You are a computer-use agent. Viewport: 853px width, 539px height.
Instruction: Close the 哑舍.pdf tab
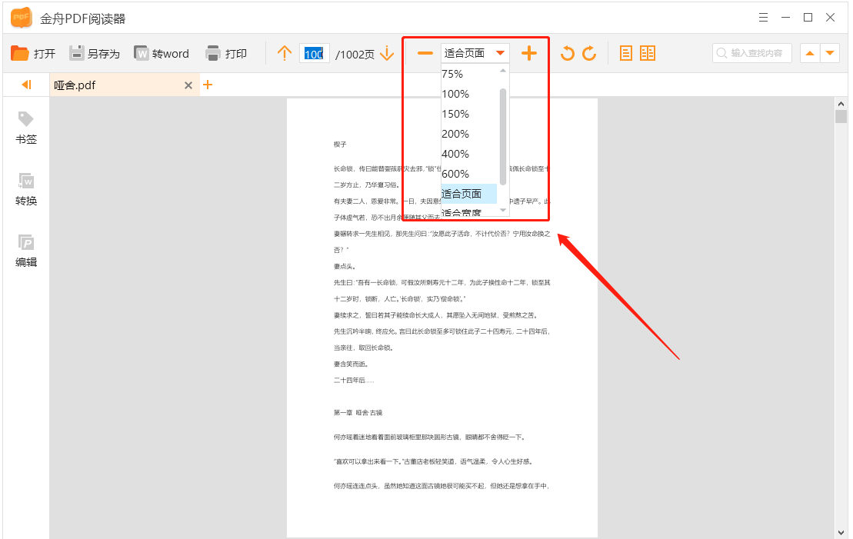click(188, 85)
